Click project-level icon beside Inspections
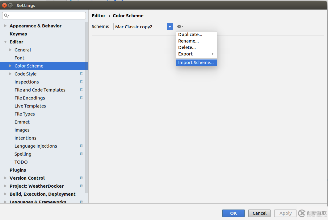Image resolution: width=328 pixels, height=220 pixels. click(82, 82)
